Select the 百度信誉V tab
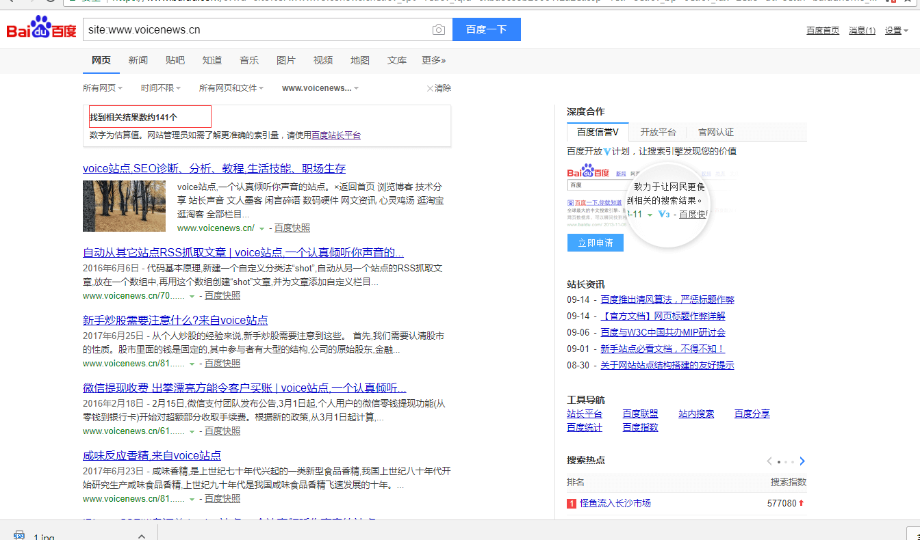 [598, 133]
